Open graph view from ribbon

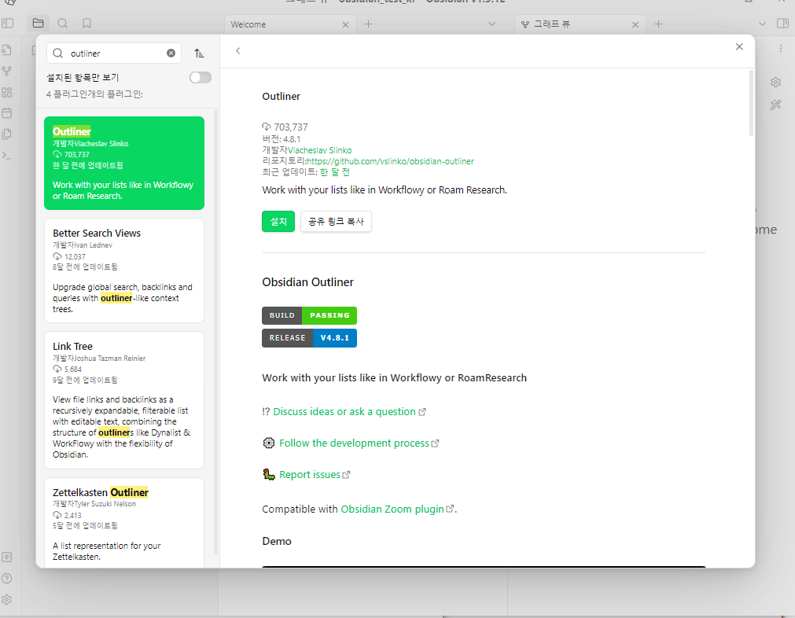(6, 71)
